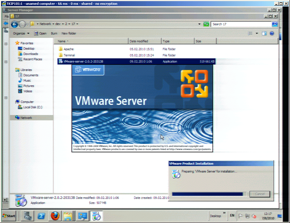Create a New folder from toolbar

click(69, 33)
